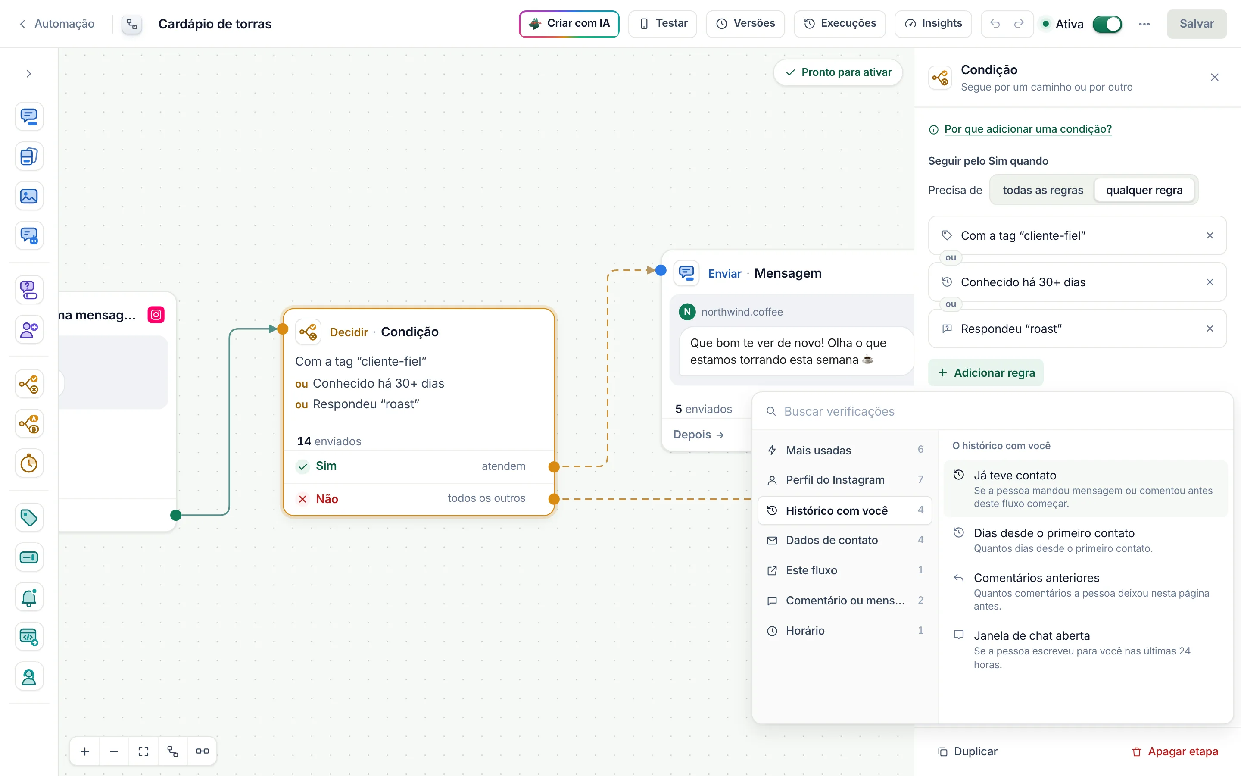This screenshot has height=776, width=1241.
Task: Select 'Dados de contato' category
Action: (x=845, y=540)
